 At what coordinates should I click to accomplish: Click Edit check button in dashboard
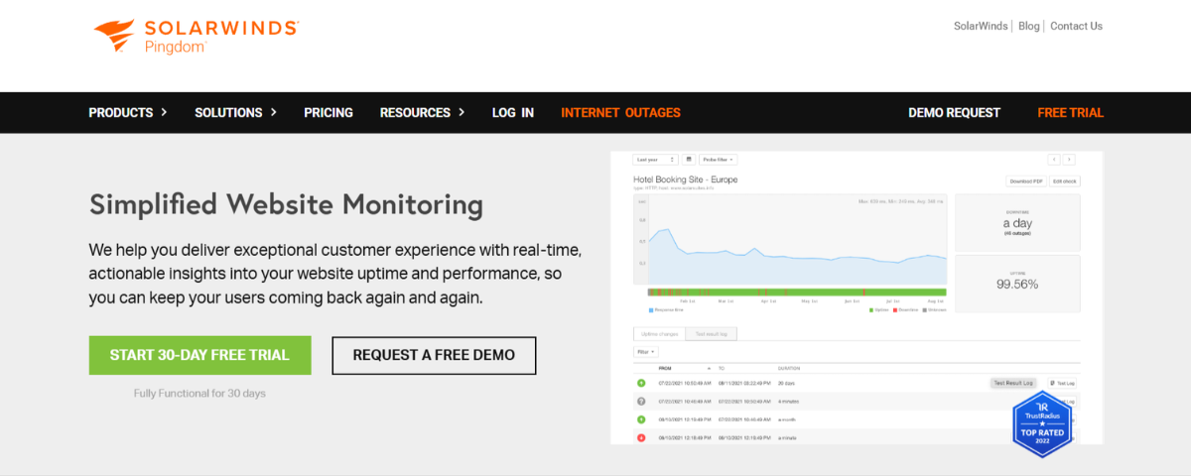coord(1065,181)
